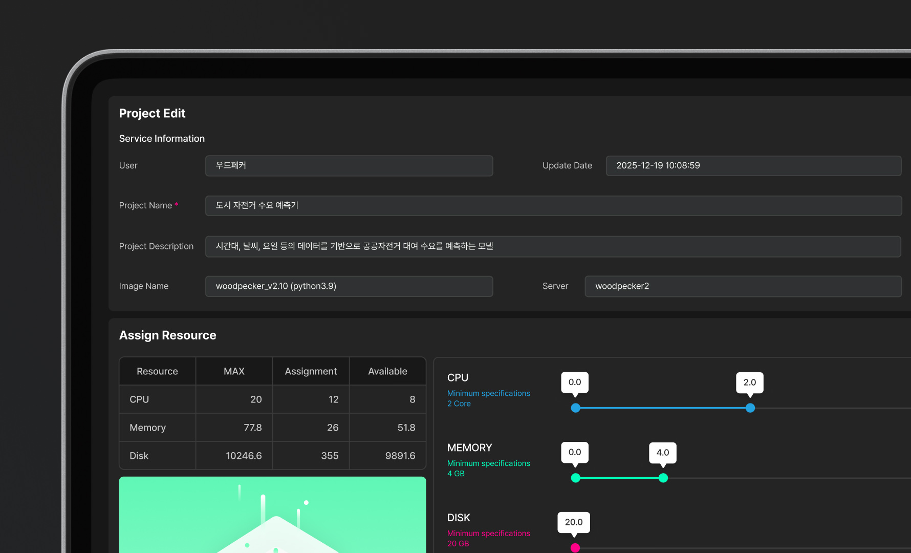The height and width of the screenshot is (553, 911).
Task: Click the Resource column header
Action: pos(157,371)
